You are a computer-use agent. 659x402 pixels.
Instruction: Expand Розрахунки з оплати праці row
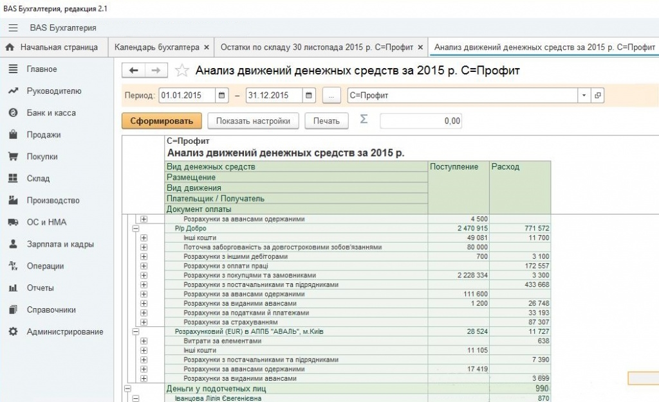[144, 266]
